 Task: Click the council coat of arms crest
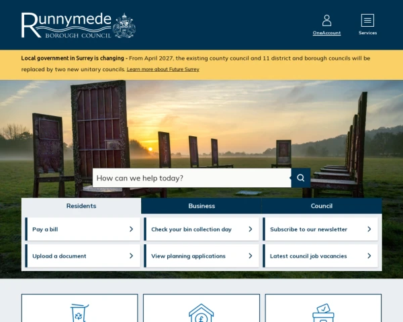coord(124,25)
